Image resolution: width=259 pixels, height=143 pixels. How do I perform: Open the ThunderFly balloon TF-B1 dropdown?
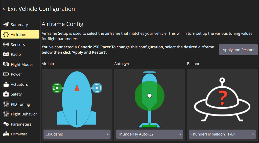tap(222, 134)
